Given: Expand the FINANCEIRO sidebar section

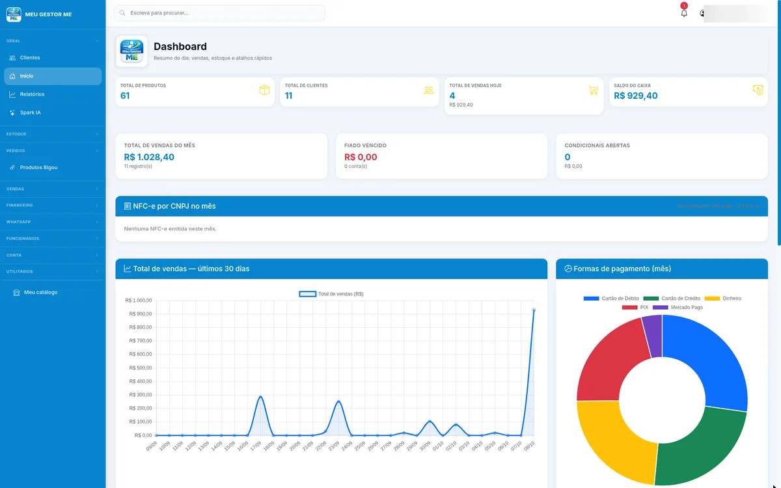Looking at the screenshot, I should tap(53, 205).
